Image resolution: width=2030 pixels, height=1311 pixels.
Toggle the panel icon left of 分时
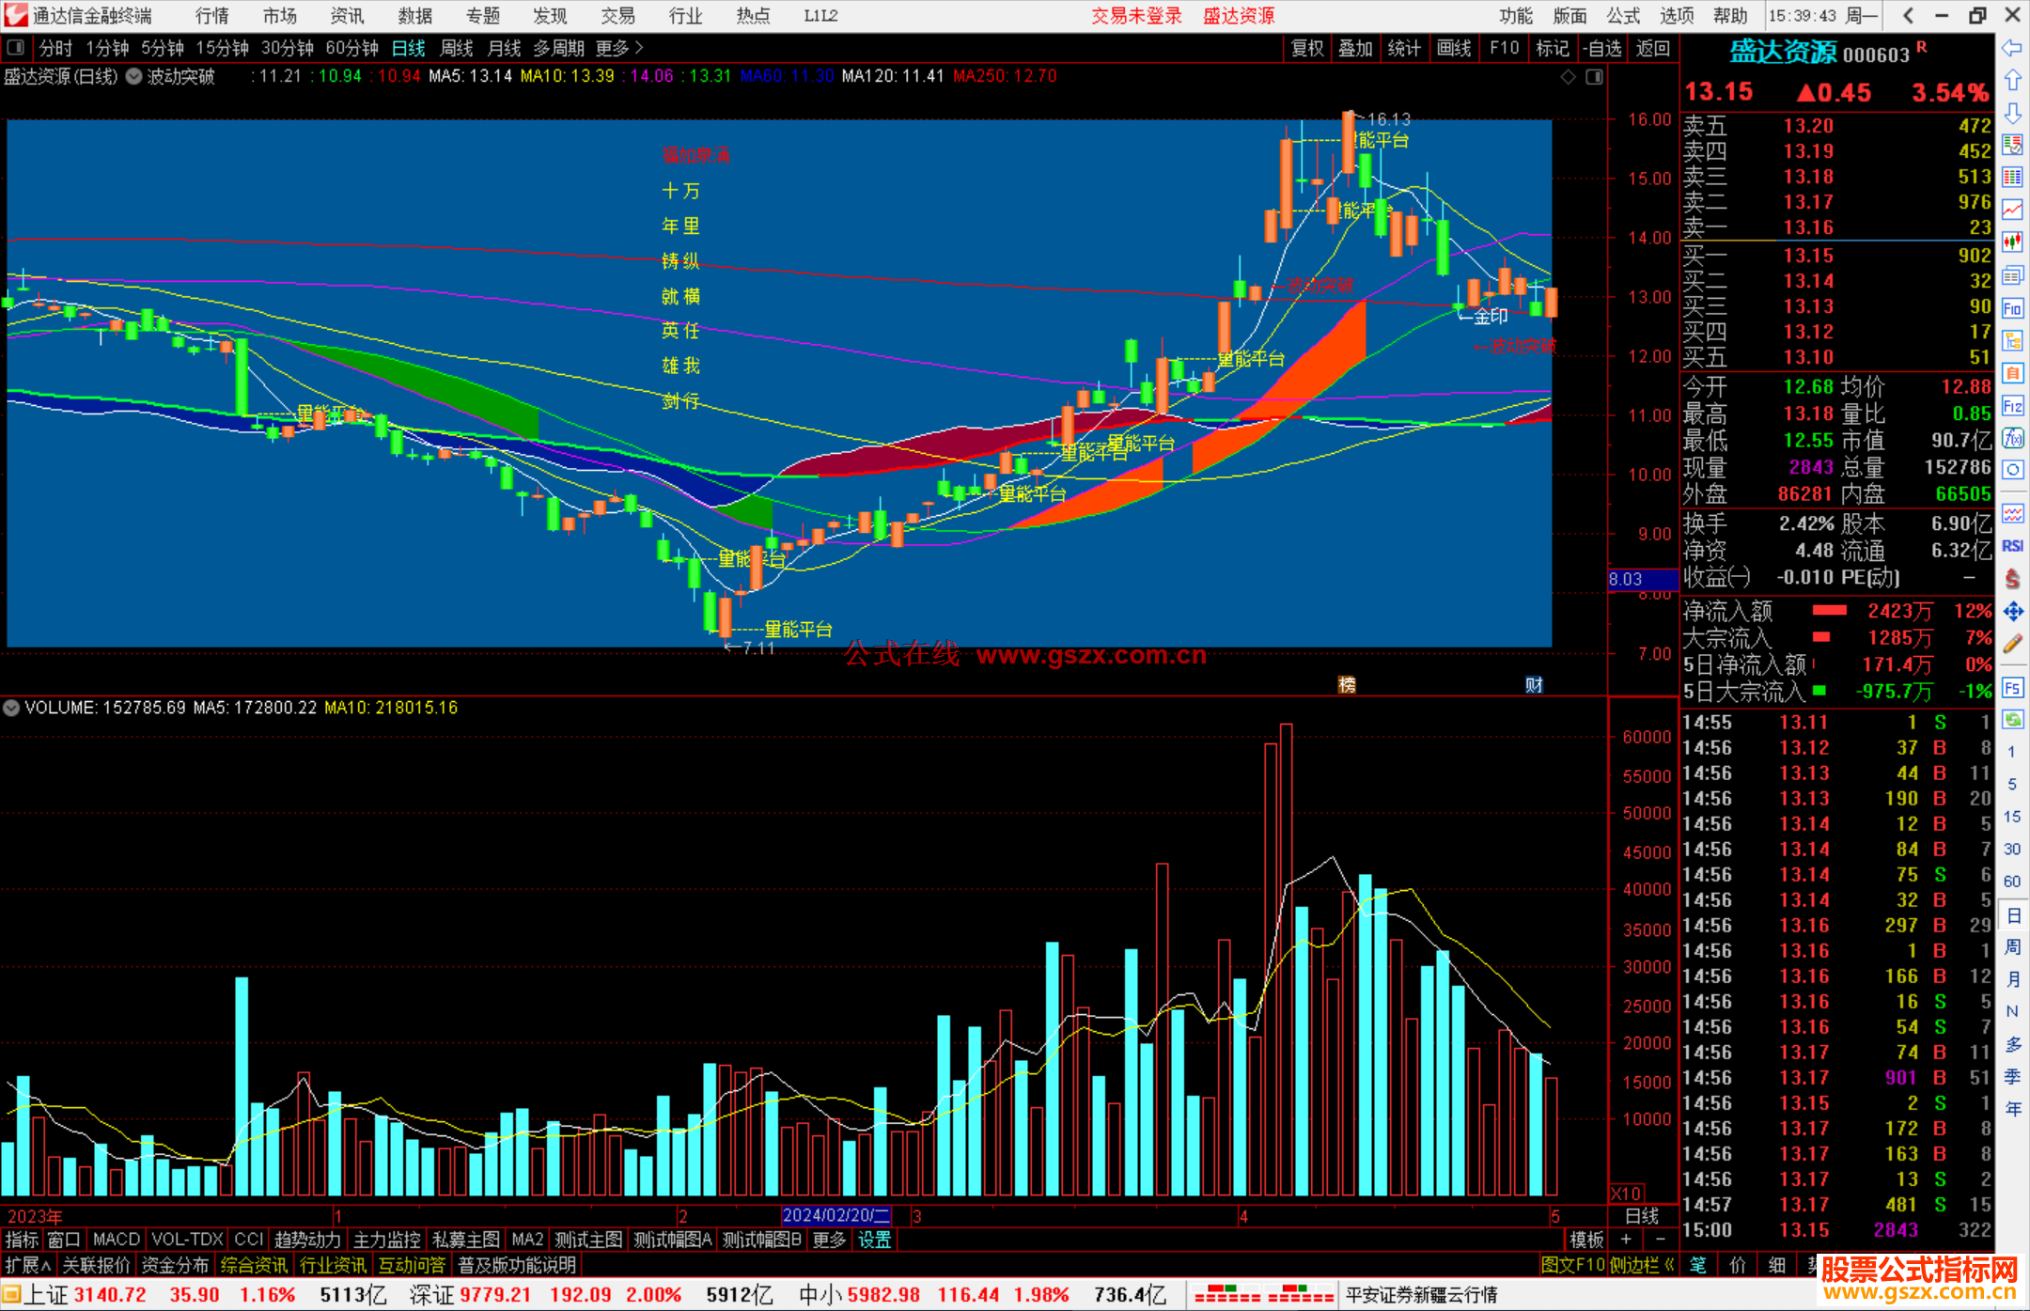(x=15, y=47)
